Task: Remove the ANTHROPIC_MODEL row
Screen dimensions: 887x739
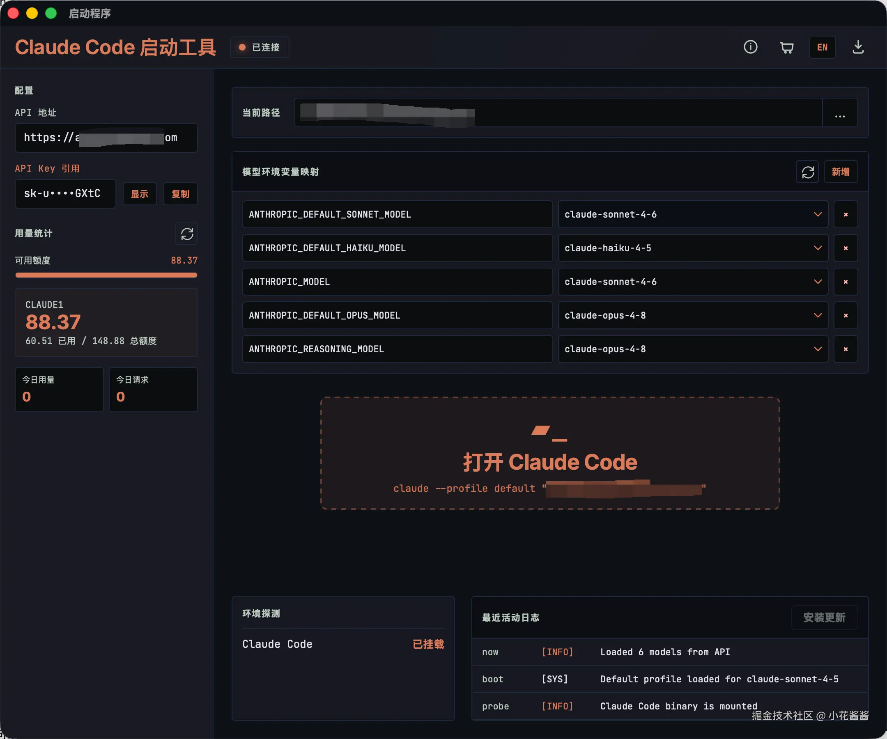Action: click(x=846, y=282)
